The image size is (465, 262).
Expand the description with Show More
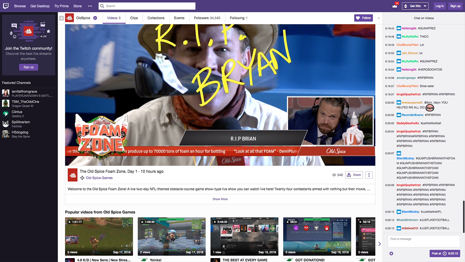click(220, 199)
